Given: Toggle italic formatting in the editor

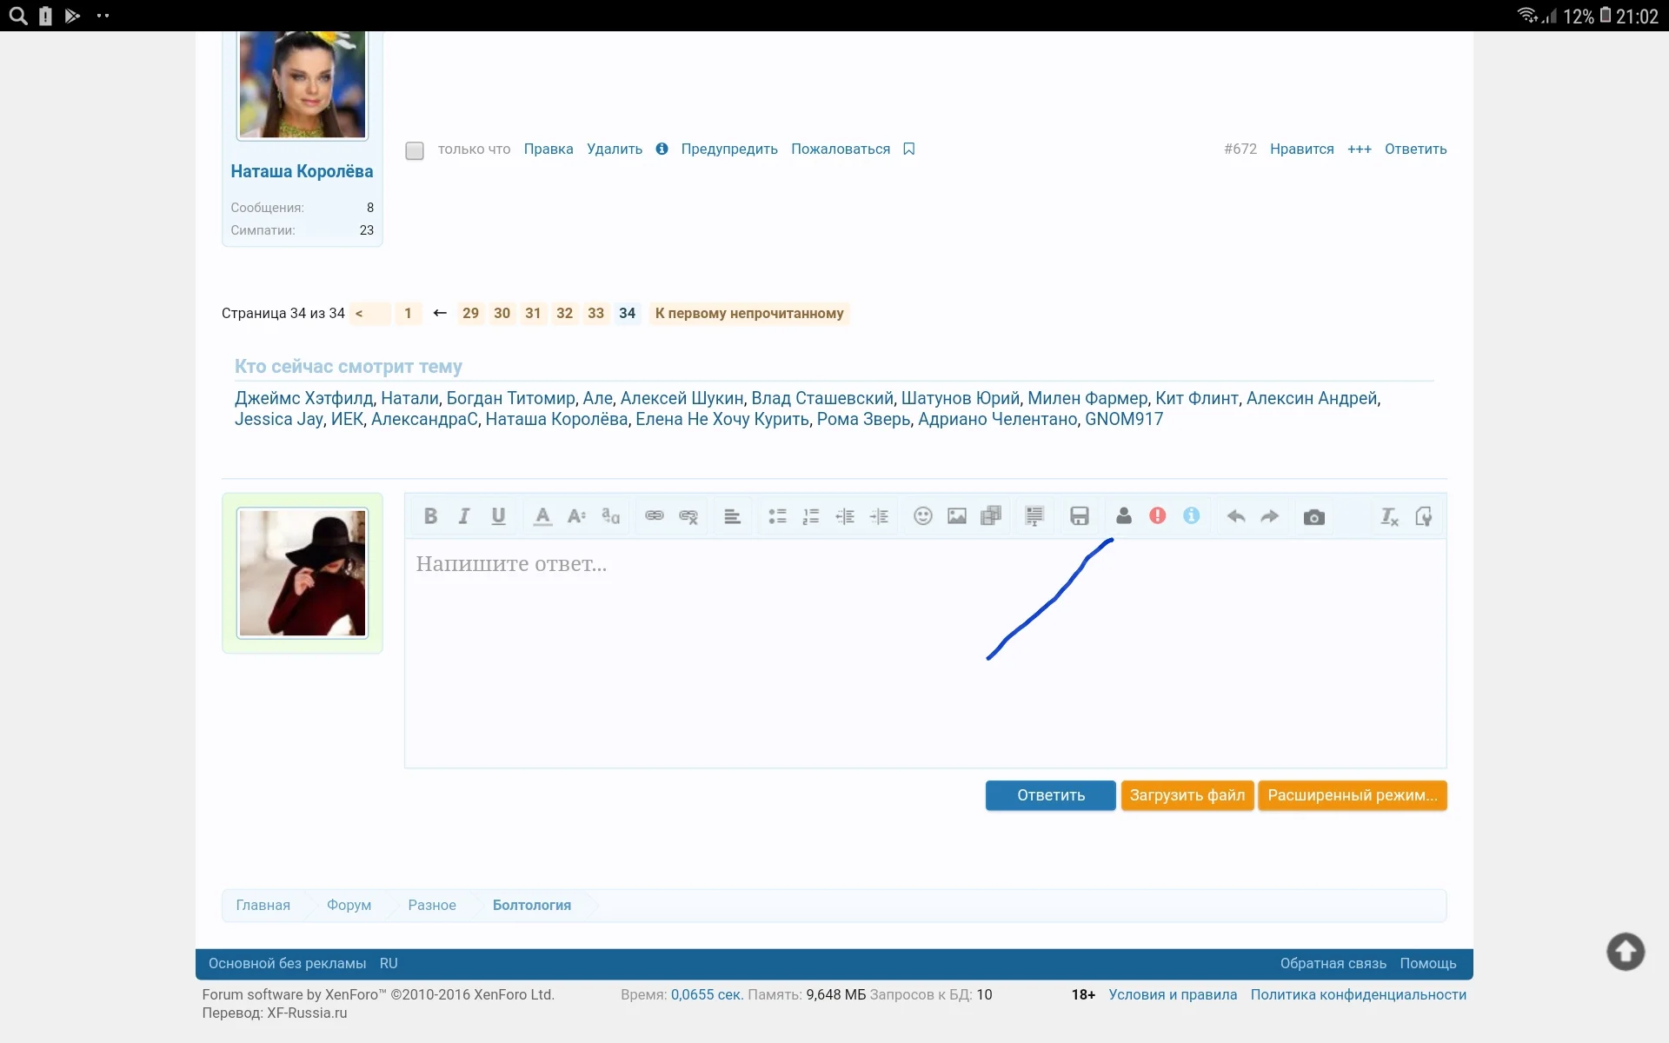Looking at the screenshot, I should [x=463, y=515].
